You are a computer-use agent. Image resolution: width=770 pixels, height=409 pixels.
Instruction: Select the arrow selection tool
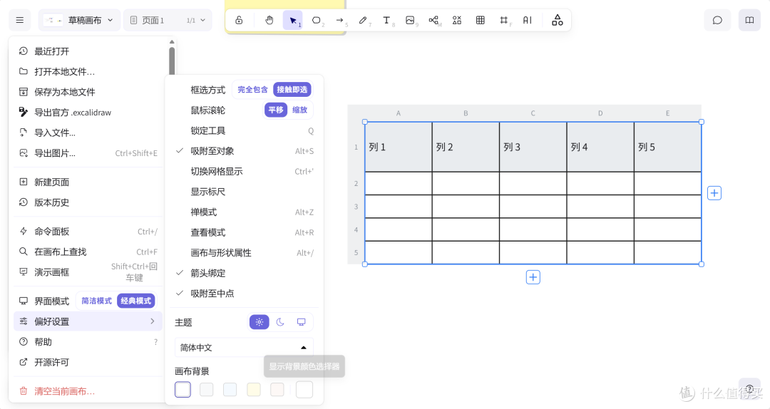coord(293,20)
